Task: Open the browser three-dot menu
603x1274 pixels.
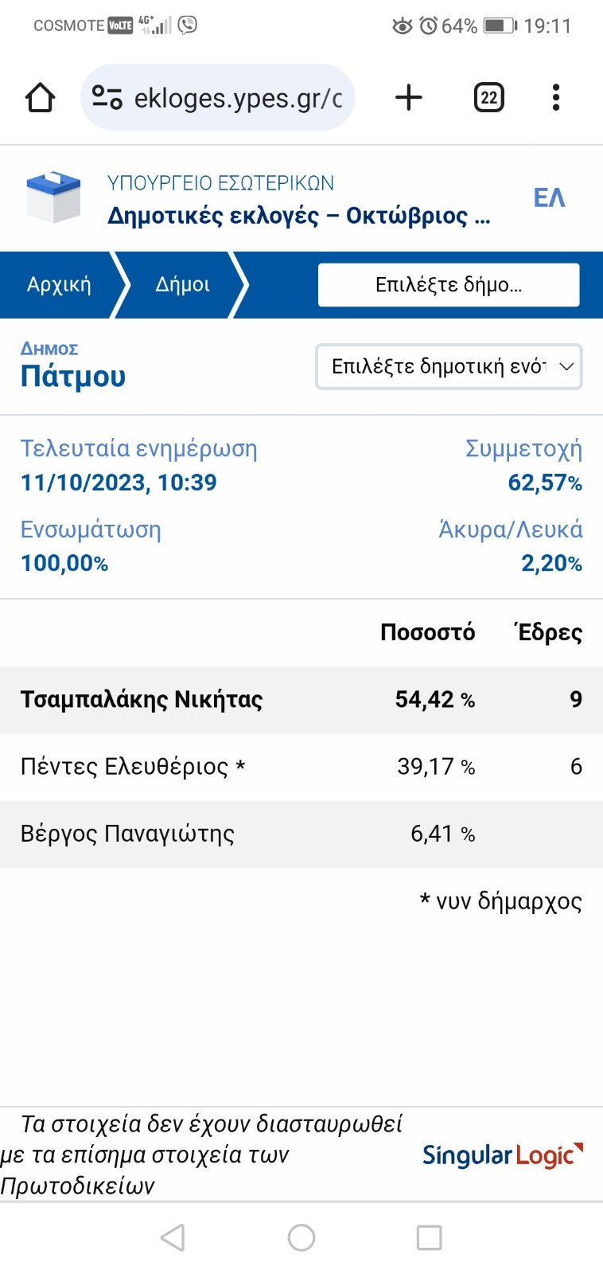Action: [x=556, y=98]
